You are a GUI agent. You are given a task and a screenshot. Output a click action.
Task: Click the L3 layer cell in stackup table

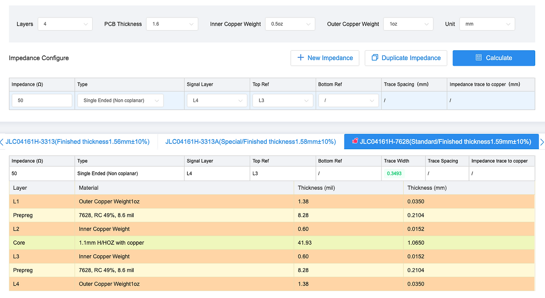(42, 256)
